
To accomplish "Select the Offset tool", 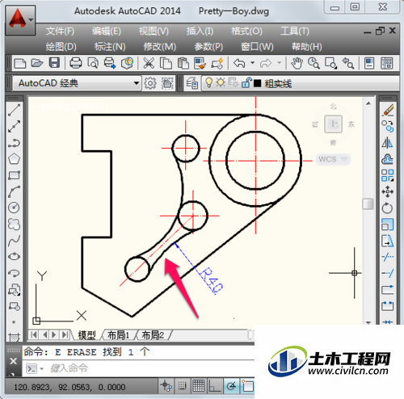I will (388, 159).
